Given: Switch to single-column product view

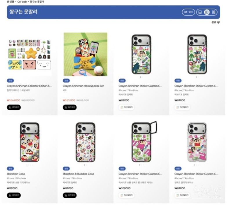Looking at the screenshot, I should click(x=200, y=12).
